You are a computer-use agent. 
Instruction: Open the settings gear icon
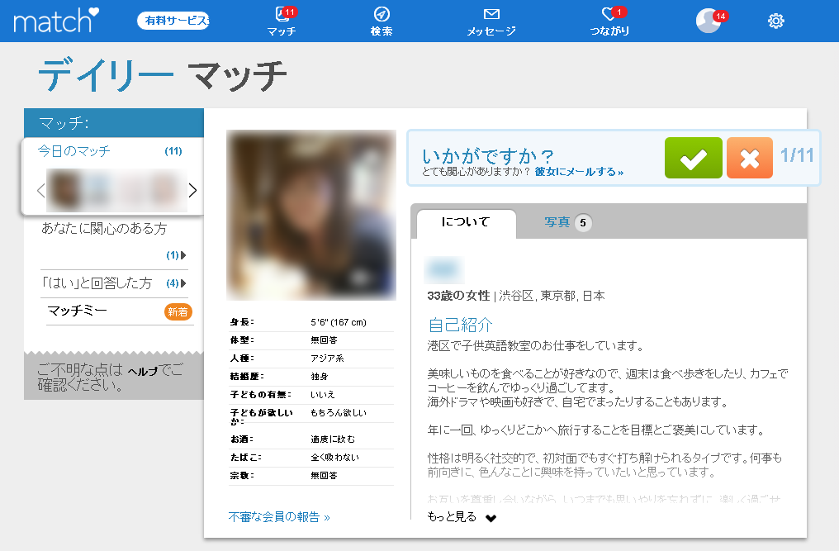[x=775, y=21]
